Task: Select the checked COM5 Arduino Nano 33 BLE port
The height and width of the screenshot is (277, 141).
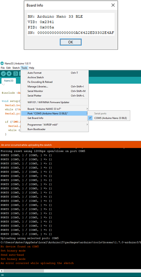Action: point(109,118)
